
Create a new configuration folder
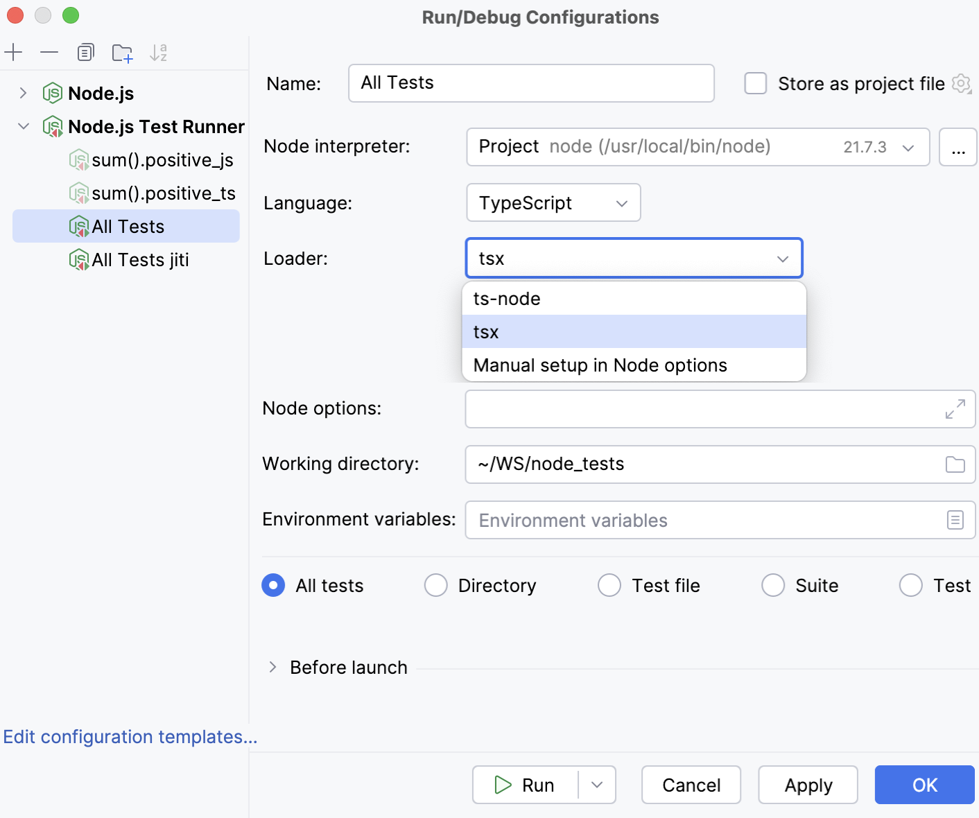pos(123,52)
